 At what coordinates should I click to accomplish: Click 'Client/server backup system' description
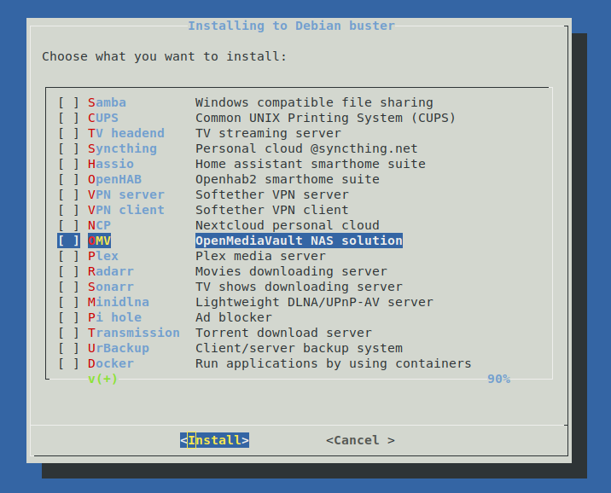coord(299,349)
